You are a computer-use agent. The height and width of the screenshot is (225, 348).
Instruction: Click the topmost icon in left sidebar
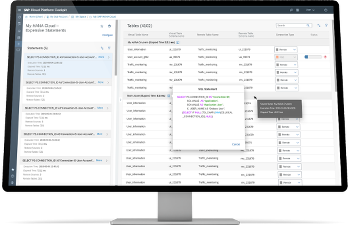(19, 17)
